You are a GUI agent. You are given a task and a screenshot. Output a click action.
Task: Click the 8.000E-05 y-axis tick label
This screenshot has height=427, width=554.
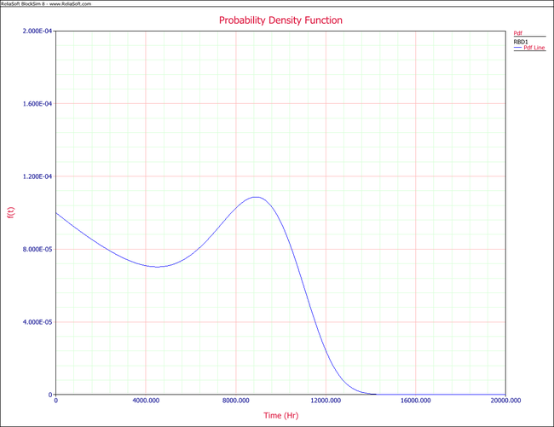click(x=36, y=250)
